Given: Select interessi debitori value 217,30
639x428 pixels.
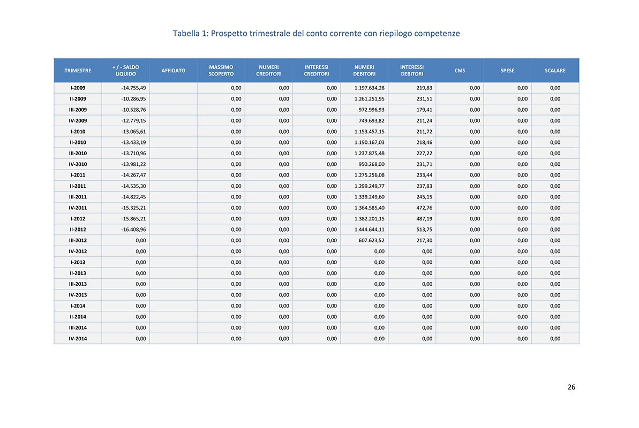Looking at the screenshot, I should 424,241.
